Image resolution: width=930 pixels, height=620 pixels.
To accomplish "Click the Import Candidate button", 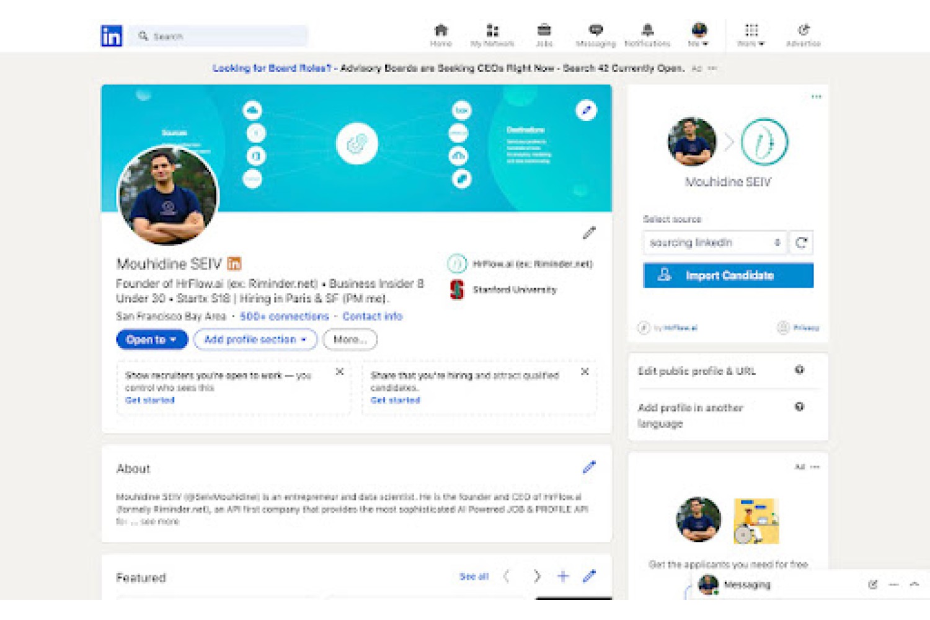I will pyautogui.click(x=728, y=275).
